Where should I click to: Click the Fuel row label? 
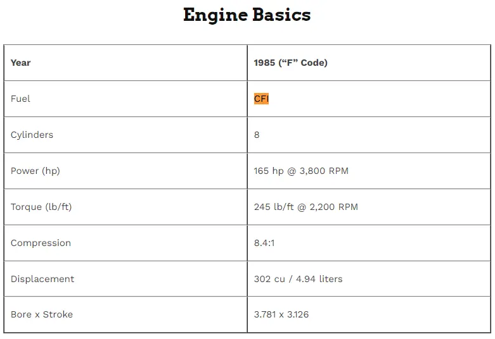pos(20,99)
